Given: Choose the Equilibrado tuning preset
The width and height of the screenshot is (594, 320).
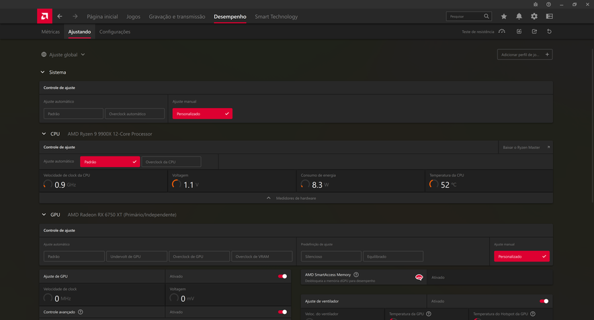Looking at the screenshot, I should click(393, 256).
